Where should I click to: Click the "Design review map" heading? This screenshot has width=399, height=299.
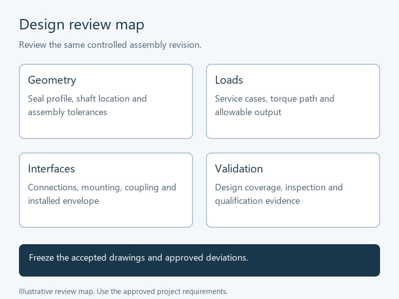[x=82, y=24]
